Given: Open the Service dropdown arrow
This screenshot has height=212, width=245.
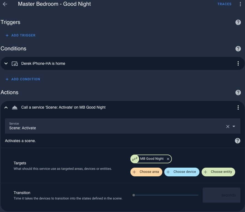Looking at the screenshot, I should 234,126.
